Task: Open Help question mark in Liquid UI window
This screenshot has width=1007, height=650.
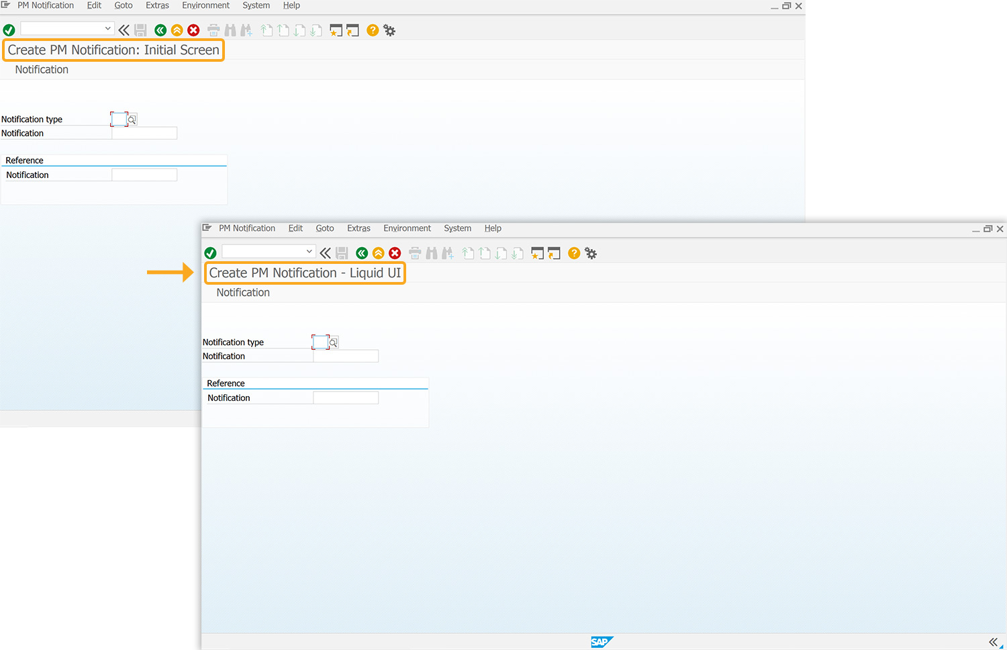Action: 574,253
